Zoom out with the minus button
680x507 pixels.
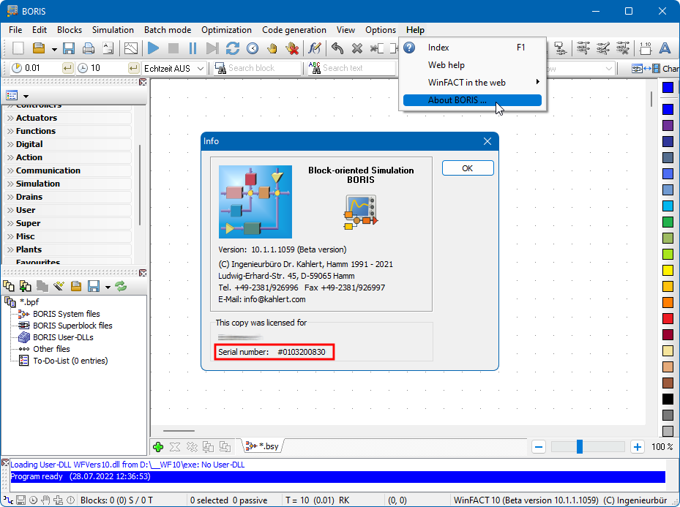pos(539,447)
